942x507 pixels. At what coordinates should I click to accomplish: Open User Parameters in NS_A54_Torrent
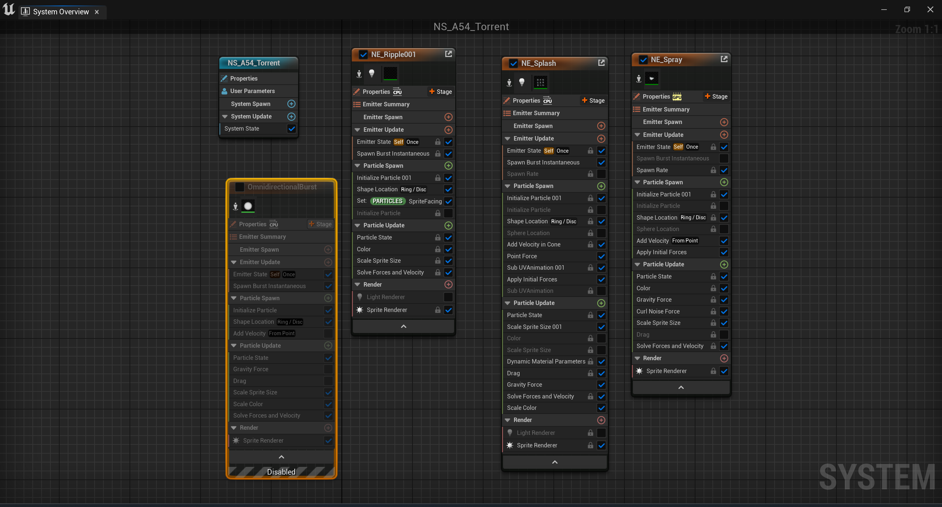coord(259,91)
